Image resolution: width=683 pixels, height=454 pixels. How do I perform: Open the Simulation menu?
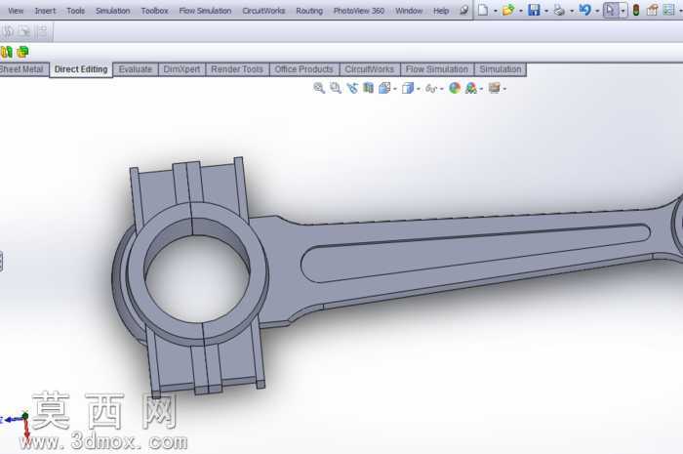point(113,11)
